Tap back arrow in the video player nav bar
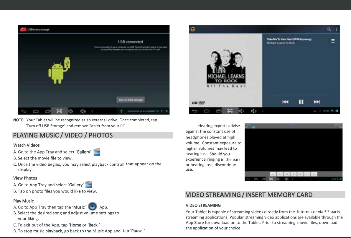The width and height of the screenshot is (351, 238). pyautogui.click(x=248, y=179)
